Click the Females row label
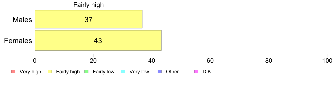Screen dimensions: 335x103 [x=18, y=41]
